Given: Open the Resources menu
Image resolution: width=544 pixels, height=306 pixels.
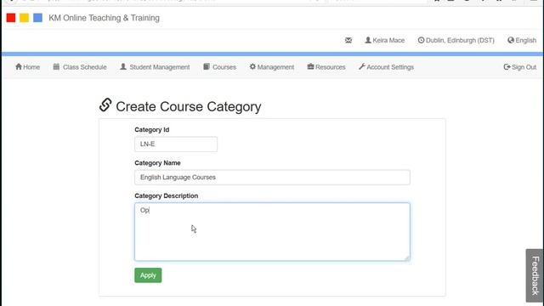Looking at the screenshot, I should click(x=326, y=67).
